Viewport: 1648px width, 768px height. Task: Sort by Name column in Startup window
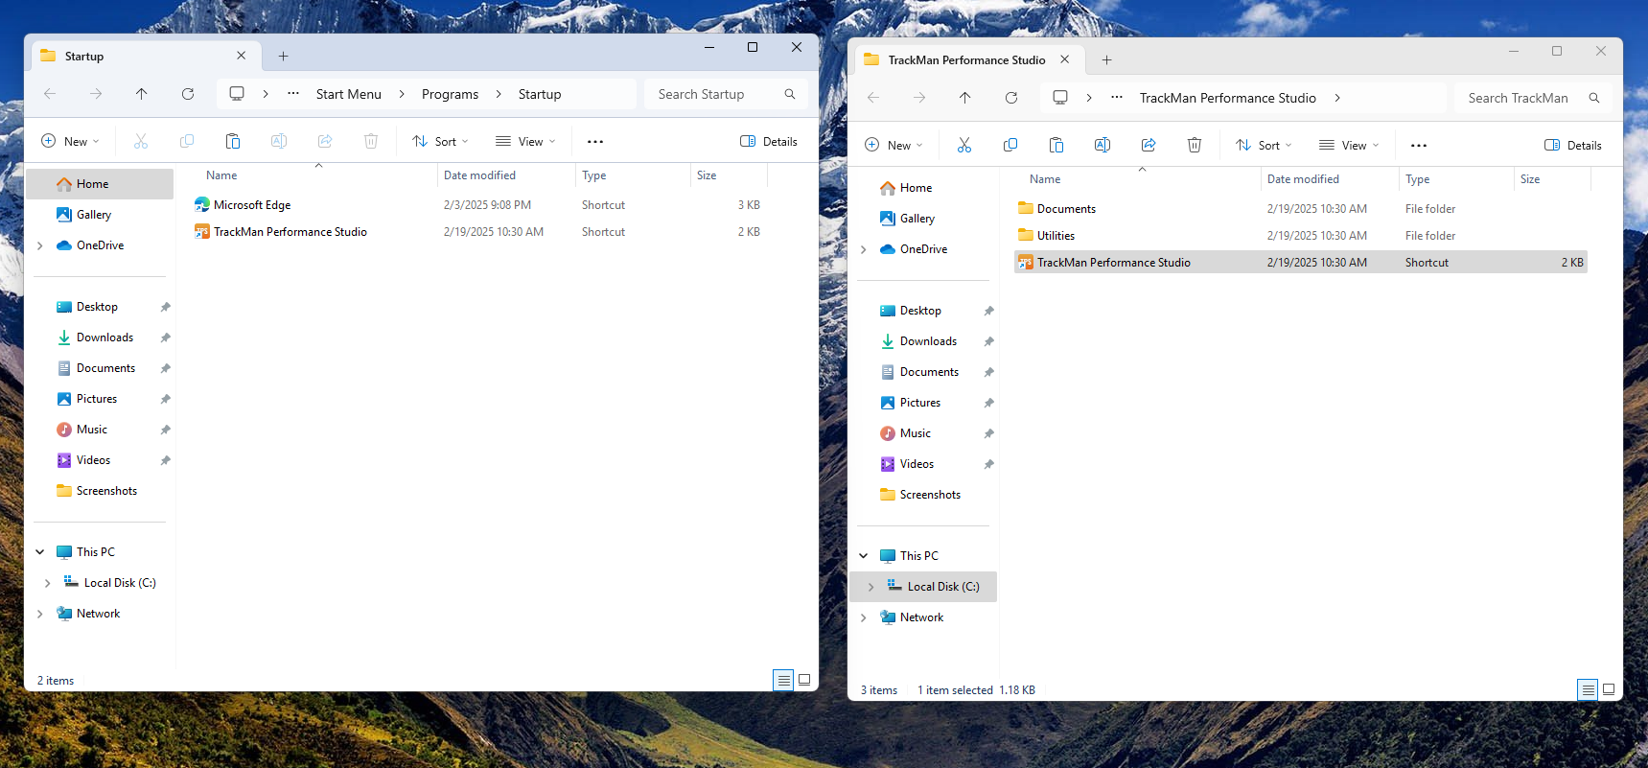pyautogui.click(x=221, y=175)
